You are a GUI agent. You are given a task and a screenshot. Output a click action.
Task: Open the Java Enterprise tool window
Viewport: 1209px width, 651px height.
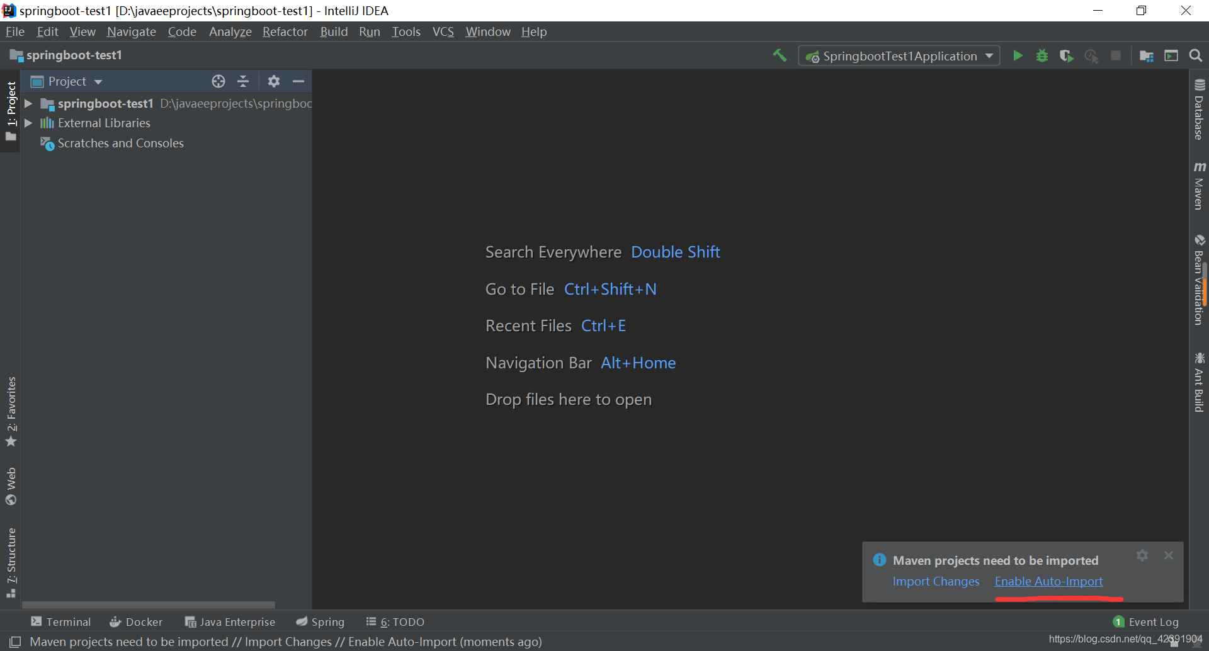[x=230, y=622]
